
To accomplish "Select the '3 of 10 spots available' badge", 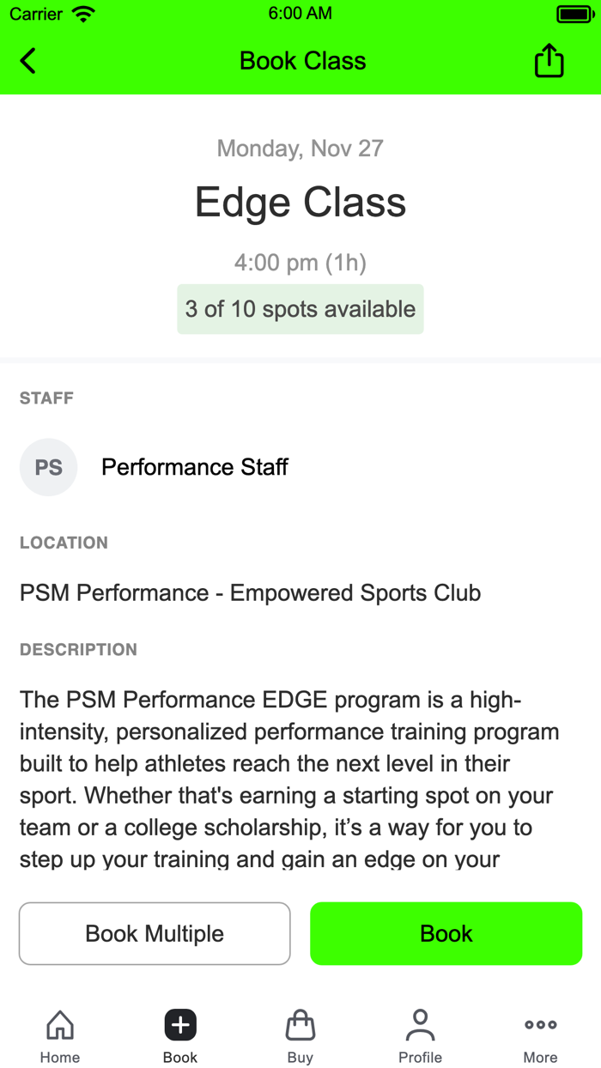I will 300,309.
